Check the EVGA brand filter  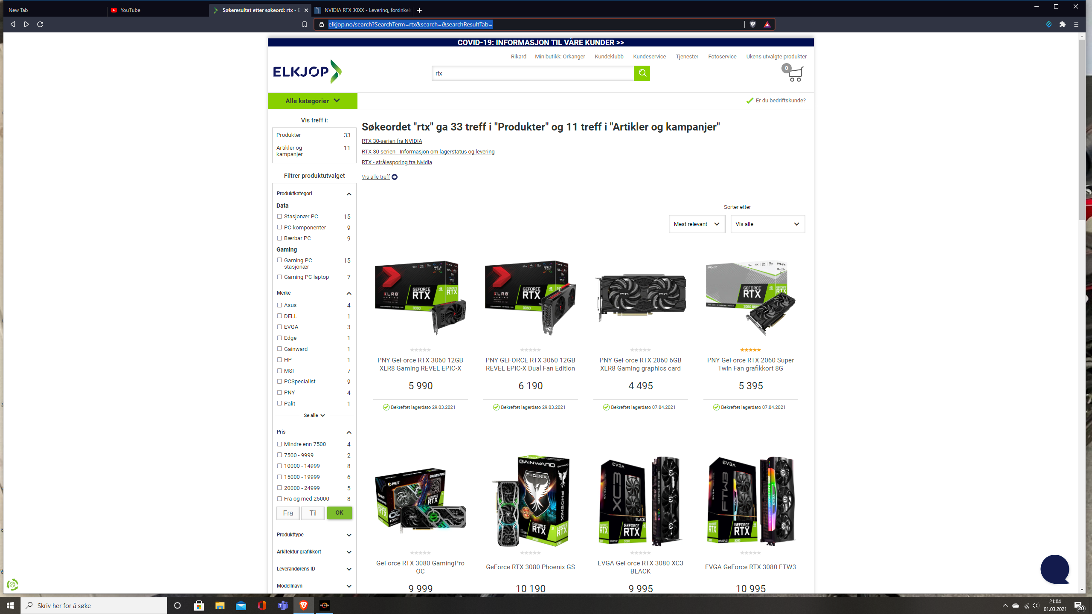pos(279,327)
